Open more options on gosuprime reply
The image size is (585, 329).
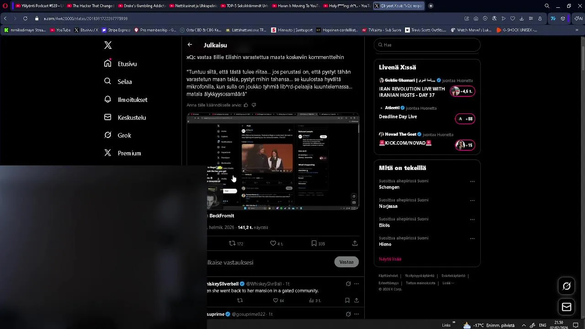(356, 314)
